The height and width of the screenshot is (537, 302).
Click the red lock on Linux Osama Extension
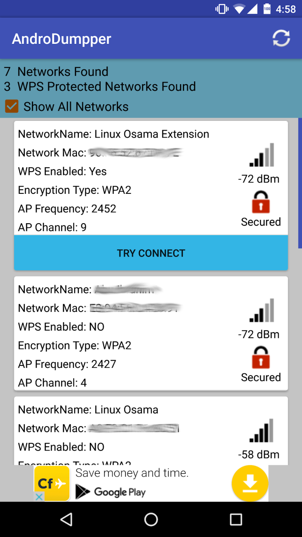click(261, 202)
